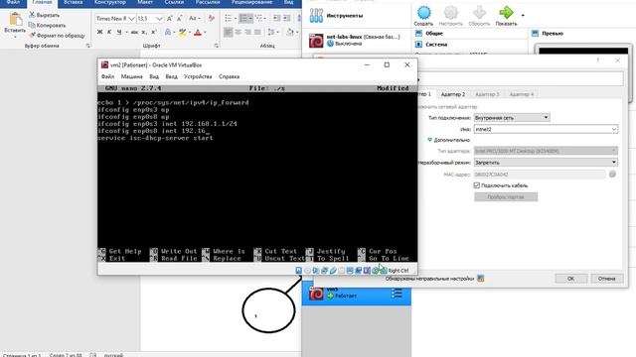Open the dropdown arrow beside Показать
The height and width of the screenshot is (357, 636).
(x=523, y=16)
